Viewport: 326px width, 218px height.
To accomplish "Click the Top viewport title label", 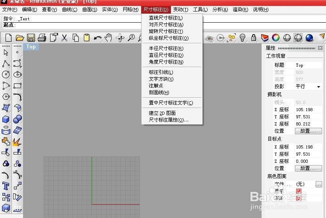I will [x=31, y=47].
